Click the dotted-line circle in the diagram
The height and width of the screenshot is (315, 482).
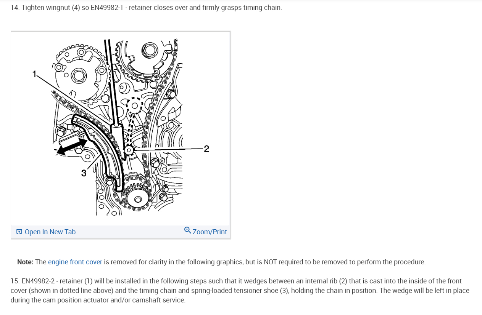[x=134, y=105]
